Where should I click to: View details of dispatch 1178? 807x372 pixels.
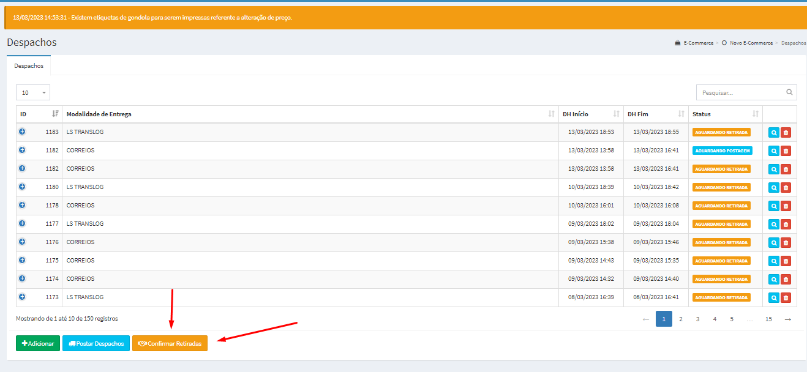pyautogui.click(x=774, y=206)
